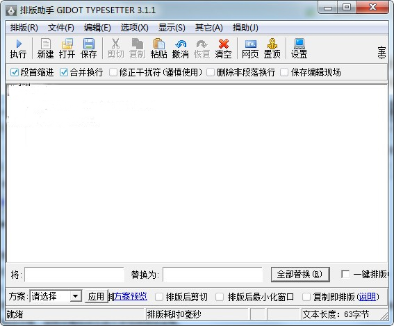Click the 排版耗时0毫秒 status entry
The height and width of the screenshot is (326, 394).
tap(174, 314)
